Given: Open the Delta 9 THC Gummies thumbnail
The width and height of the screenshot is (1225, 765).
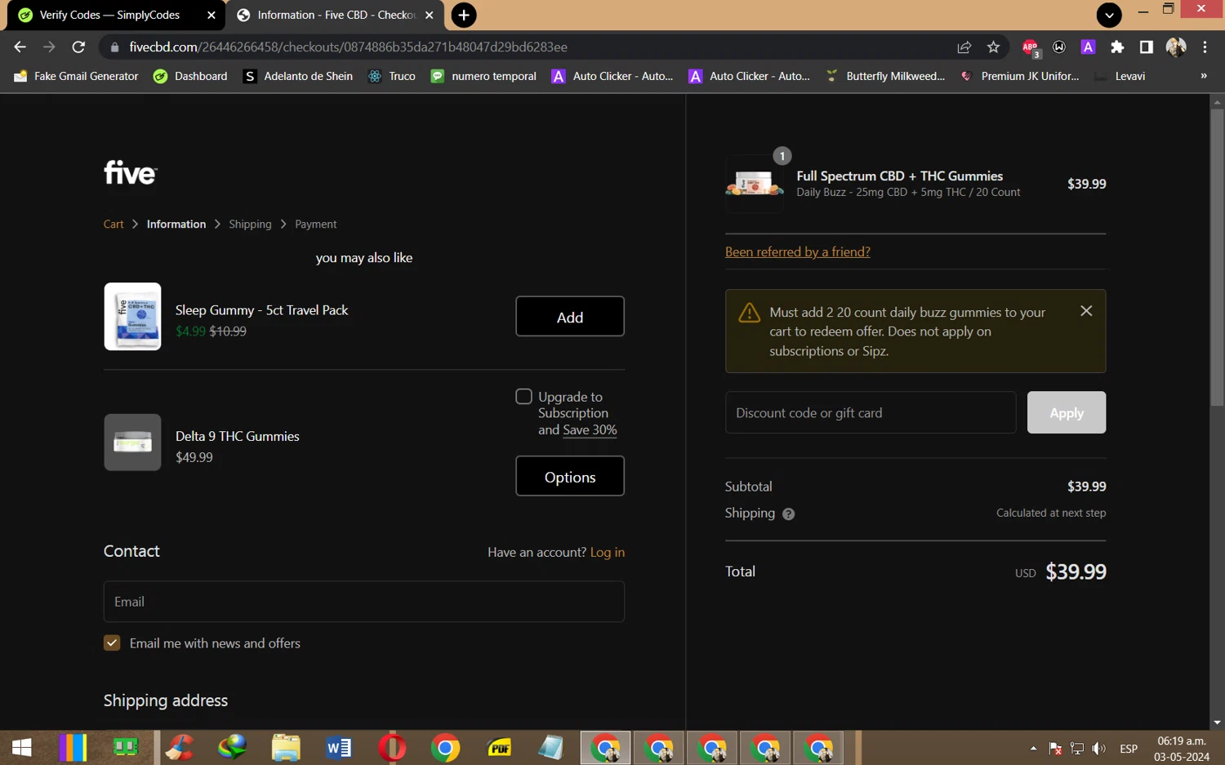Looking at the screenshot, I should pos(132,443).
